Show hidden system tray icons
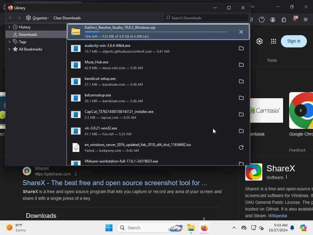The image size is (313, 235). 234,228
